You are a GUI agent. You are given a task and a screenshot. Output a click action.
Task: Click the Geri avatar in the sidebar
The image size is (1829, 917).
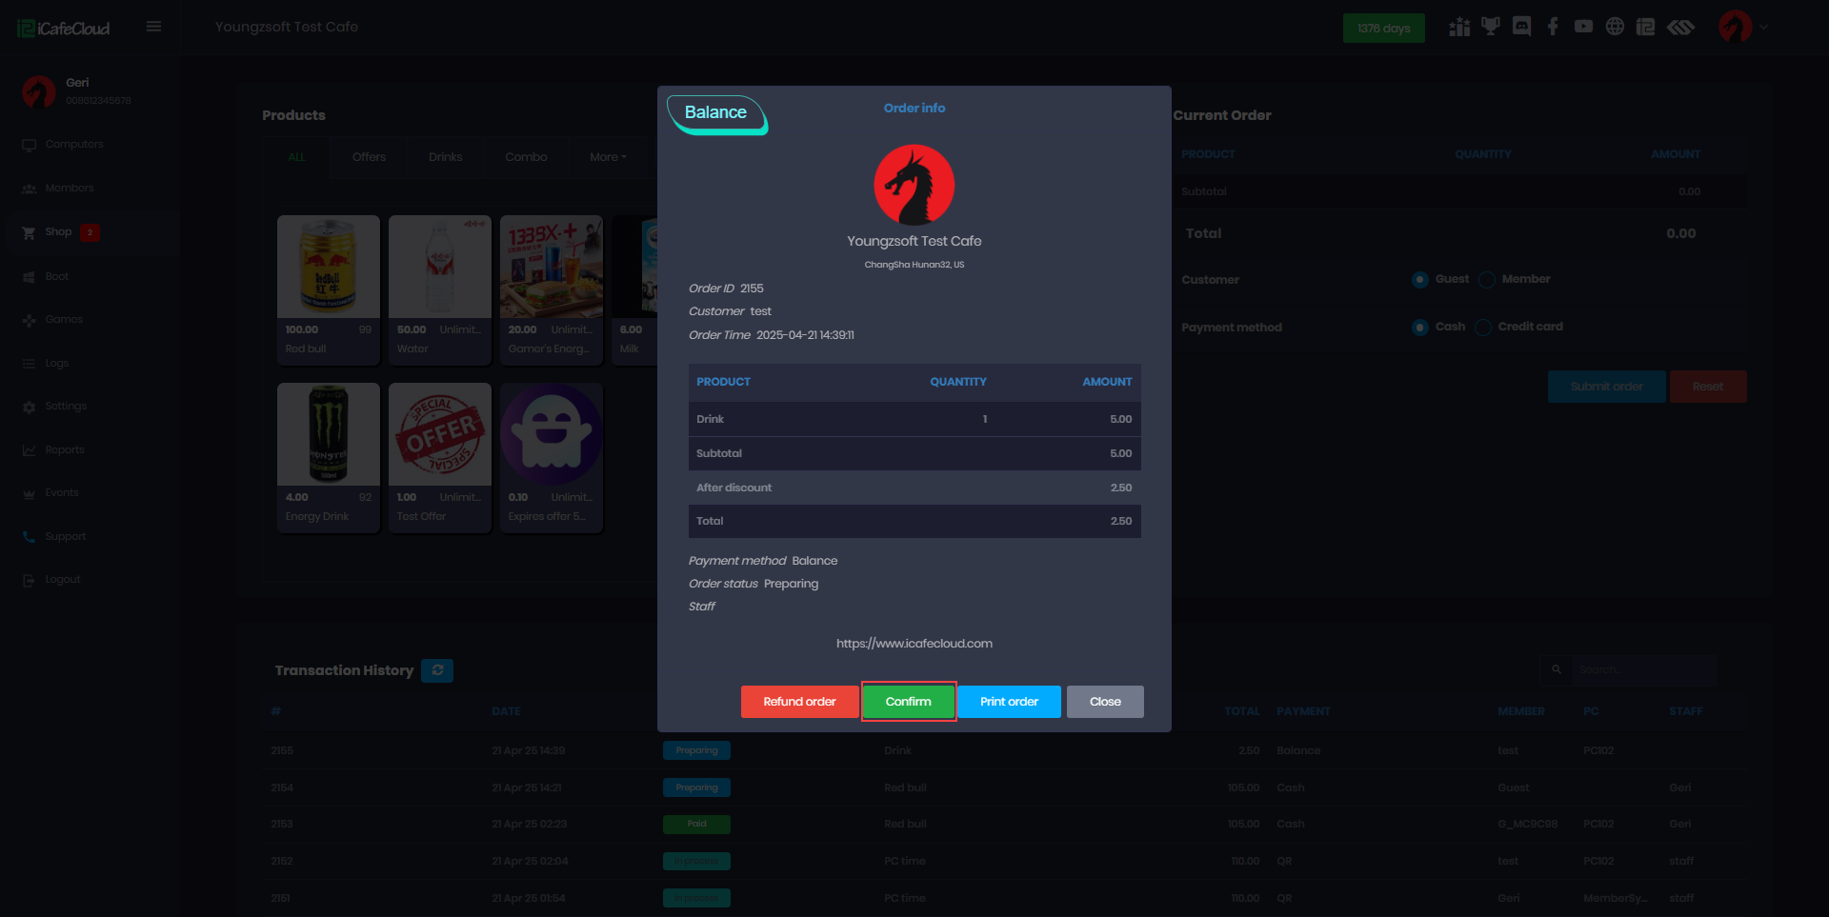pyautogui.click(x=39, y=91)
